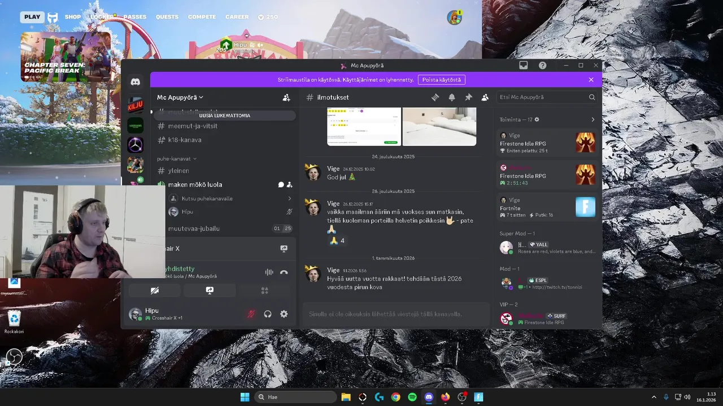Click UUSIA LUKEMATTOMIA unread pill
Image resolution: width=723 pixels, height=406 pixels.
tap(225, 116)
